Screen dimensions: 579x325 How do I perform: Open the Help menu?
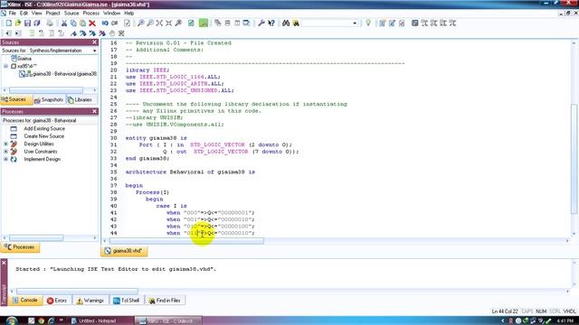pyautogui.click(x=128, y=13)
